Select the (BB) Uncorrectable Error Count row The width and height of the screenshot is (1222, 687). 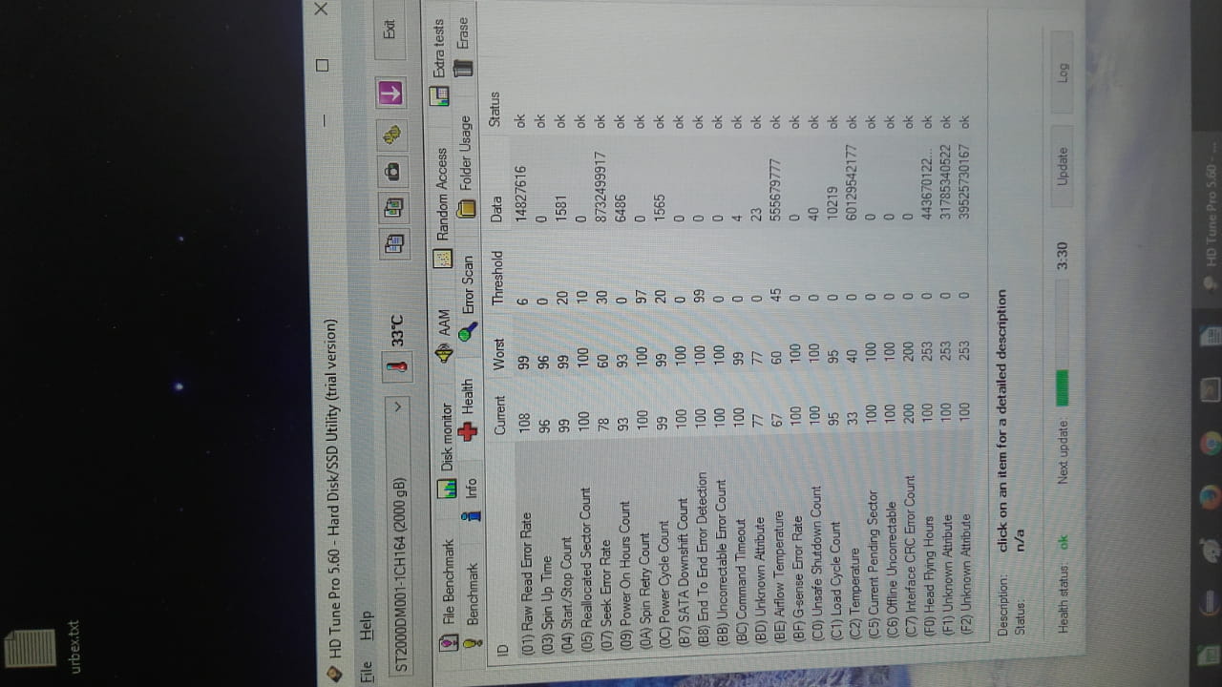tap(721, 382)
